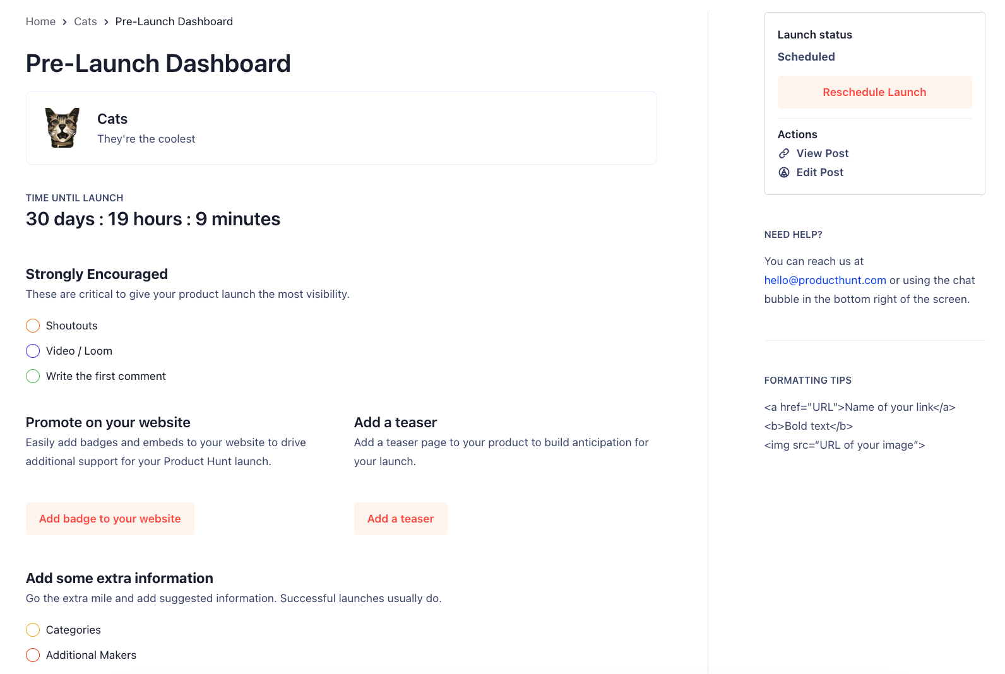Click the link icon beside View Post

pyautogui.click(x=784, y=153)
